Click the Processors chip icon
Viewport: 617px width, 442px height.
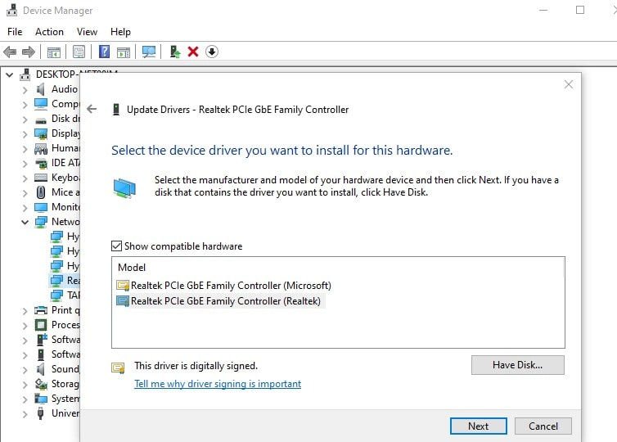tap(41, 325)
